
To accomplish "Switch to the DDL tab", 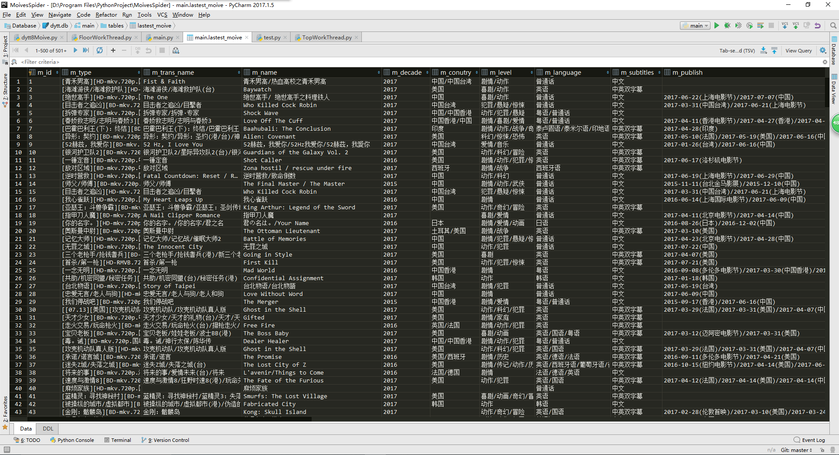I will click(48, 429).
